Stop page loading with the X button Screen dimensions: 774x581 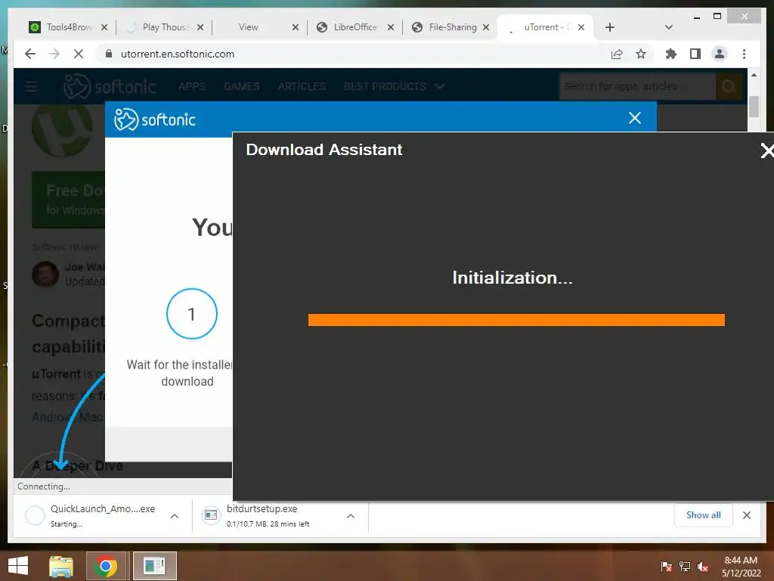[x=79, y=54]
